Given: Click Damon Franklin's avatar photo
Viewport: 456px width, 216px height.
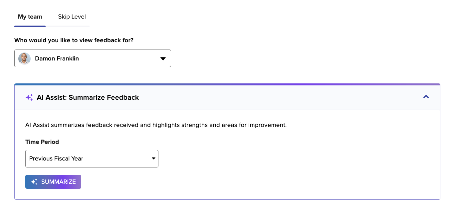Looking at the screenshot, I should pyautogui.click(x=25, y=58).
